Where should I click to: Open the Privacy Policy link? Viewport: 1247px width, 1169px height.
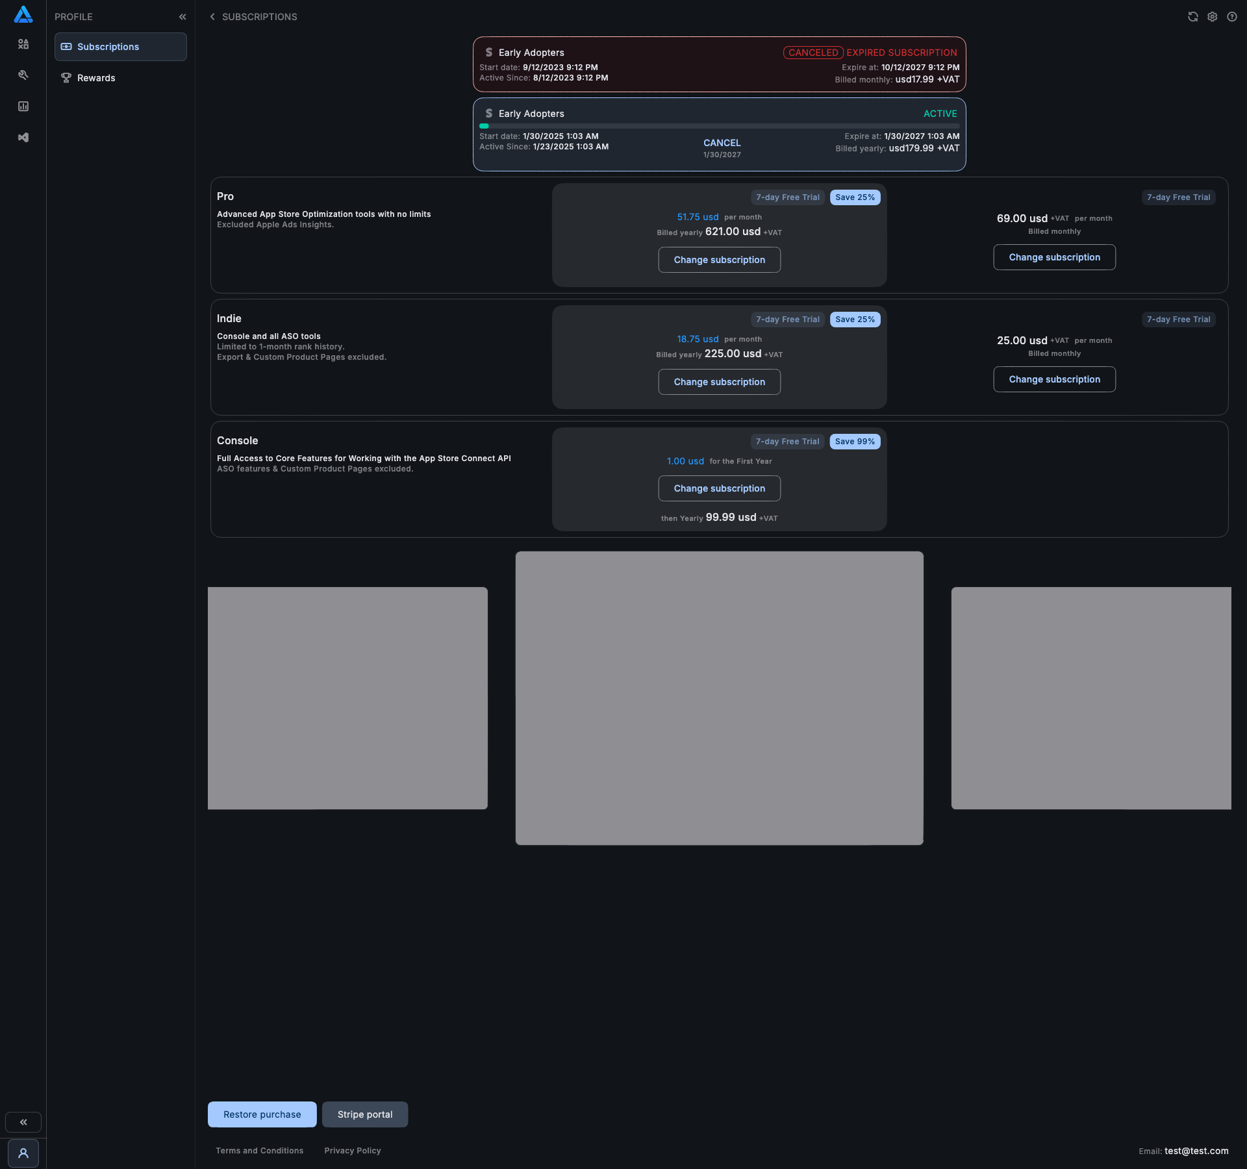[x=352, y=1150]
